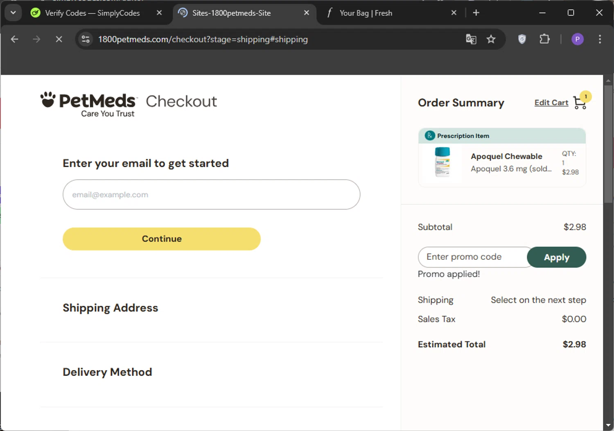Go forward to next page

[x=36, y=39]
